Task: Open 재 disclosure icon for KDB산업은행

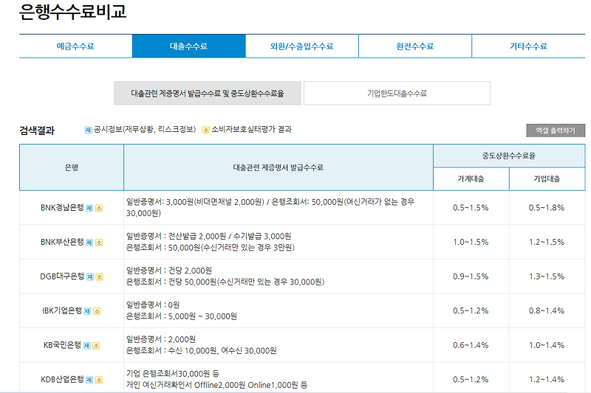Action: tap(89, 380)
